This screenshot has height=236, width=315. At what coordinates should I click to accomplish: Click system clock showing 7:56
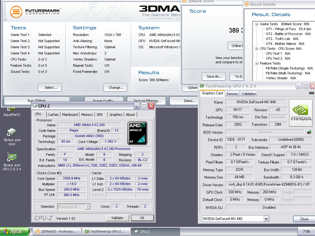(306, 231)
